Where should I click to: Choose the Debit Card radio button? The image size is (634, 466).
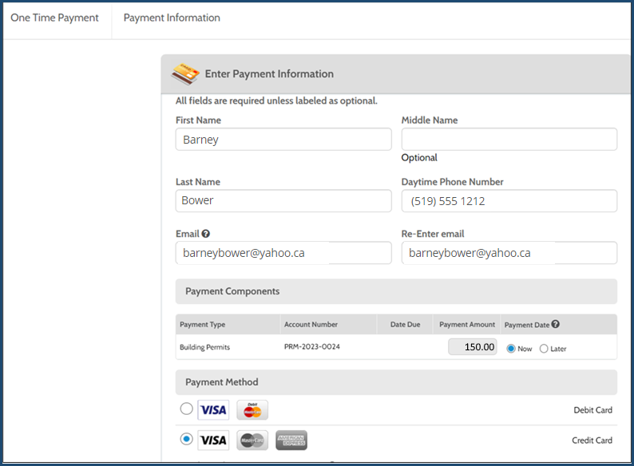(x=187, y=409)
